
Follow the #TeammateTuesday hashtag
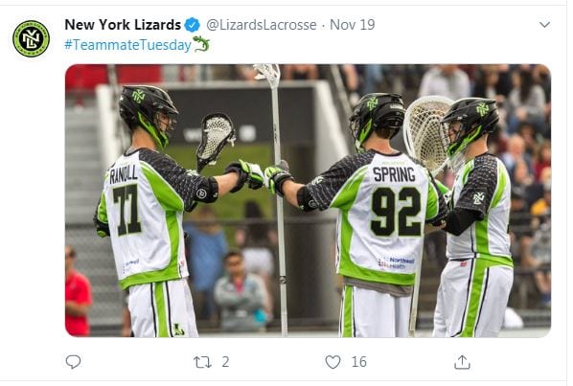pos(127,45)
